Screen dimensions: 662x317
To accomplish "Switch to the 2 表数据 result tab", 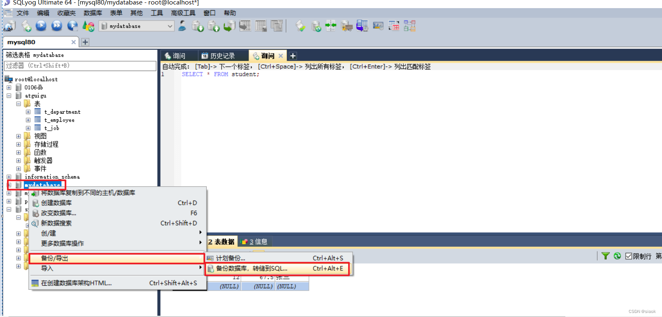I will coord(222,242).
